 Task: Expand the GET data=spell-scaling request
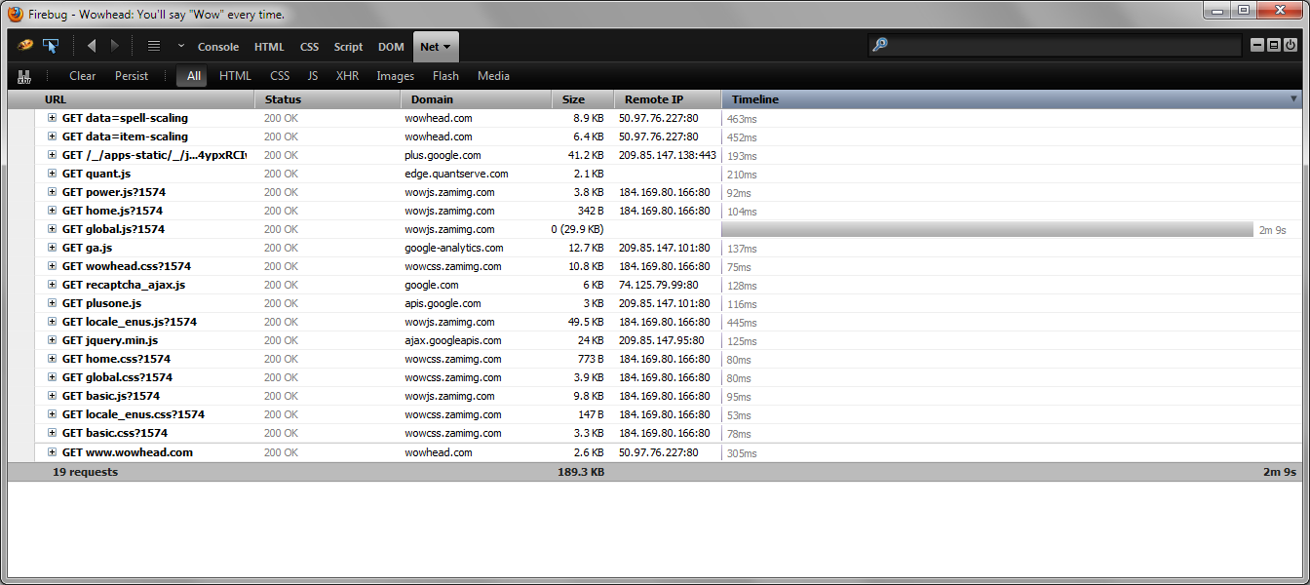click(x=52, y=118)
